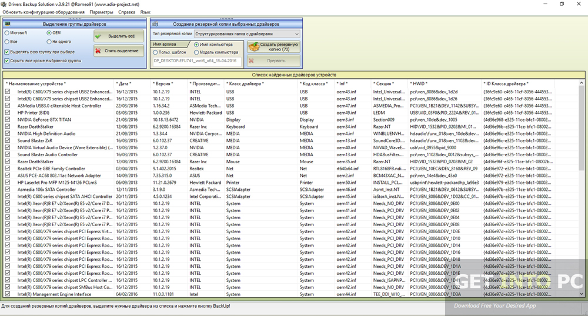Select the Все radio option
588x316 pixels.
6,42
